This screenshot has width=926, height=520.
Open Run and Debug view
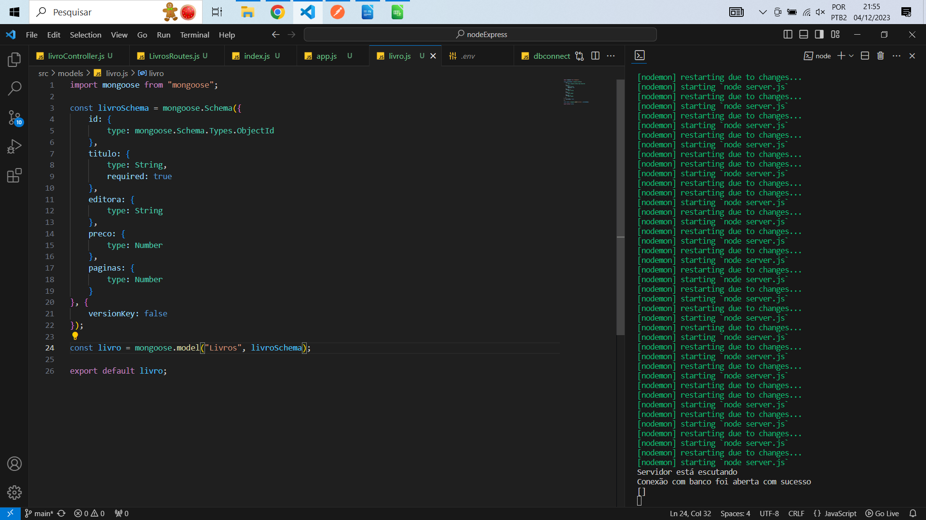point(14,146)
